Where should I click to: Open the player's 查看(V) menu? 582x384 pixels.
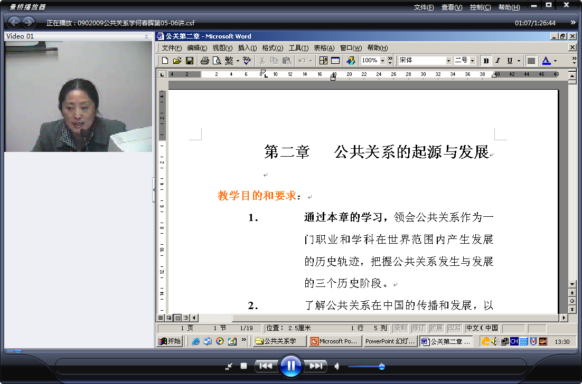[452, 7]
